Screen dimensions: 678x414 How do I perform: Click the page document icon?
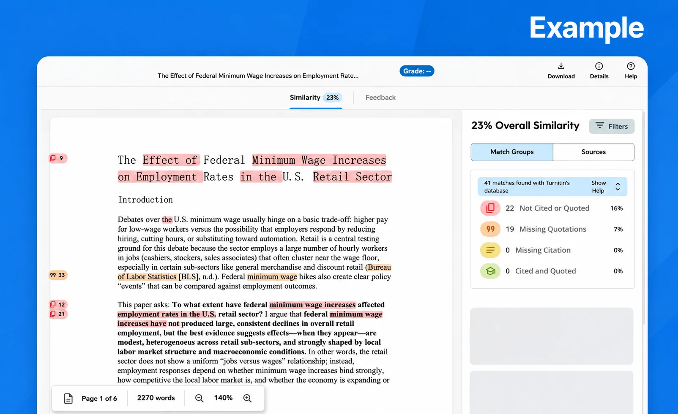(68, 398)
